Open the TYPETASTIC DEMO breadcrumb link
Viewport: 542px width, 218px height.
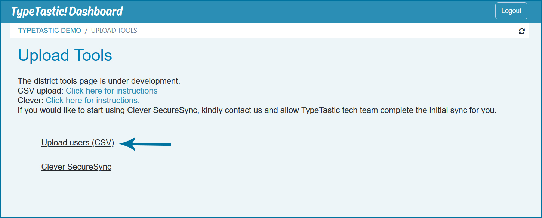coord(50,31)
